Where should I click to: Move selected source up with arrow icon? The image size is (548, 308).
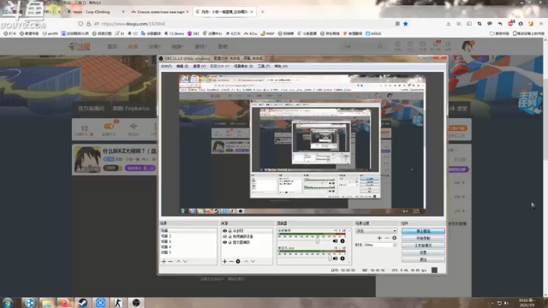tap(246, 261)
